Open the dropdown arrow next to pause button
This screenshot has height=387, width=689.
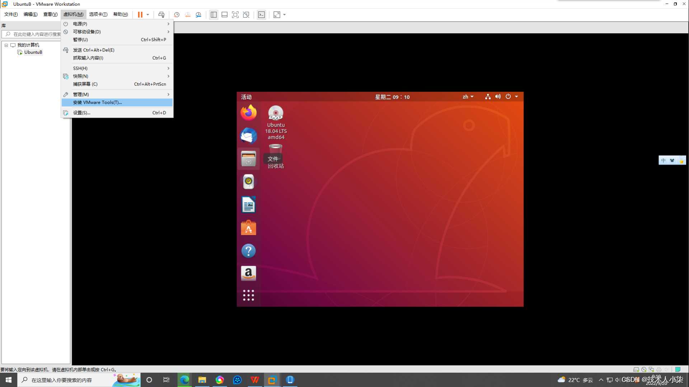coord(148,15)
